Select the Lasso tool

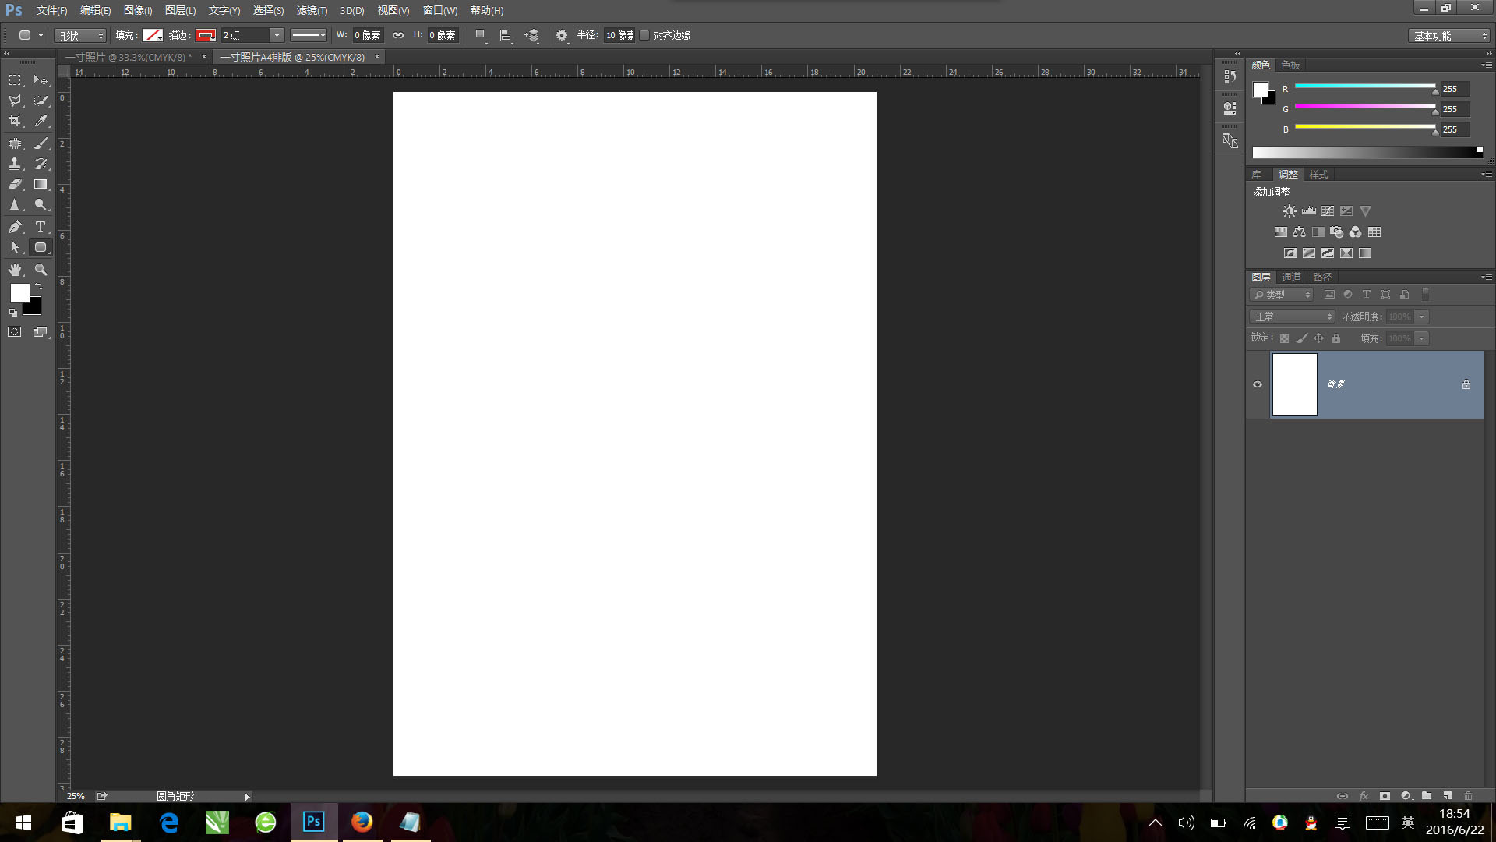tap(15, 101)
